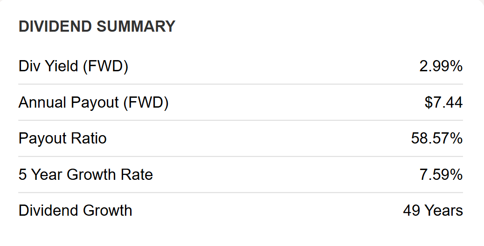
Task: Click the 58.57% payout ratio value
Action: point(437,138)
